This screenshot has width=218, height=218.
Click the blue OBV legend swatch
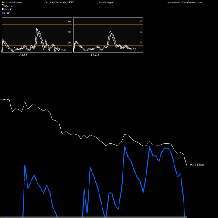coord(3,13)
